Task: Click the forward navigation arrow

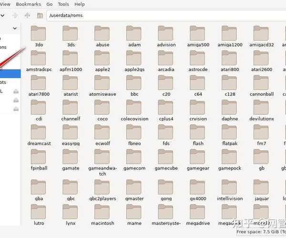Action: [x=15, y=16]
